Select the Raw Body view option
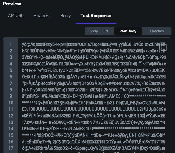 tap(128, 31)
